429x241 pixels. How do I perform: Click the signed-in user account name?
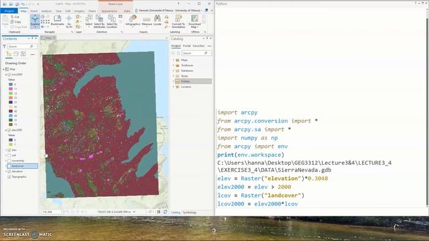click(170, 11)
